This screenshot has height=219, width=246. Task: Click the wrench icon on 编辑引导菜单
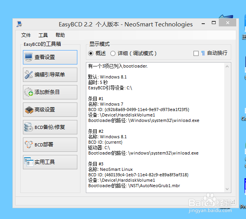coord(28,75)
